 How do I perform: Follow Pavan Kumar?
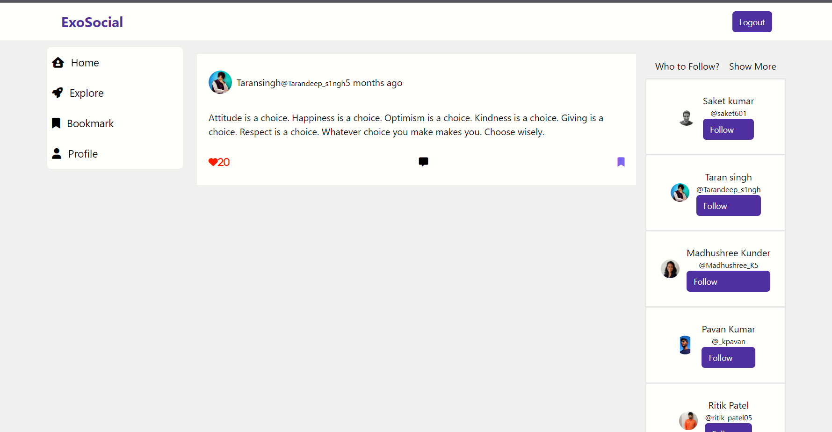[728, 358]
